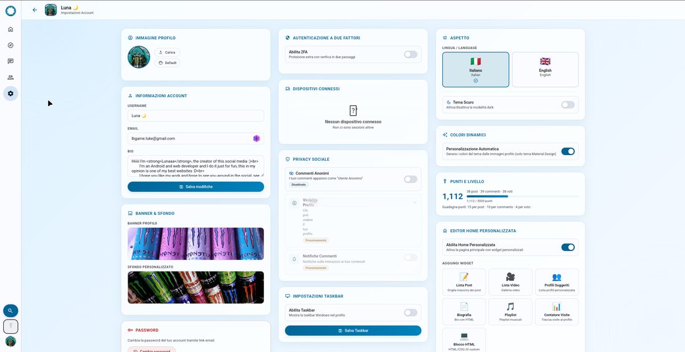Image resolution: width=685 pixels, height=352 pixels.
Task: Select the Italiano language card
Action: coord(476,70)
